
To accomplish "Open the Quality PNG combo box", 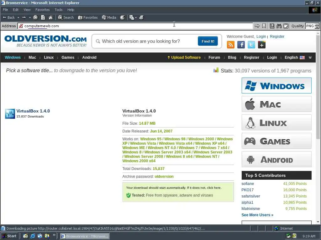I will tap(312, 26).
